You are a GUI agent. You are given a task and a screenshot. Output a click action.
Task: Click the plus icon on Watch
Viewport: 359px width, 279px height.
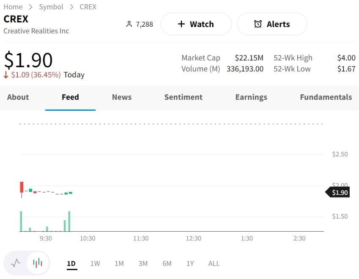(181, 24)
